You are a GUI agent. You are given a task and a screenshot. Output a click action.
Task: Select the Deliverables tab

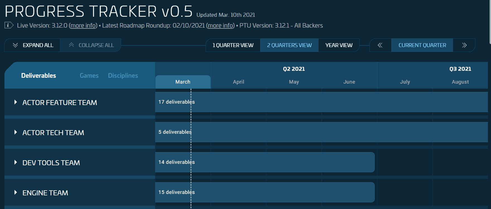point(38,76)
